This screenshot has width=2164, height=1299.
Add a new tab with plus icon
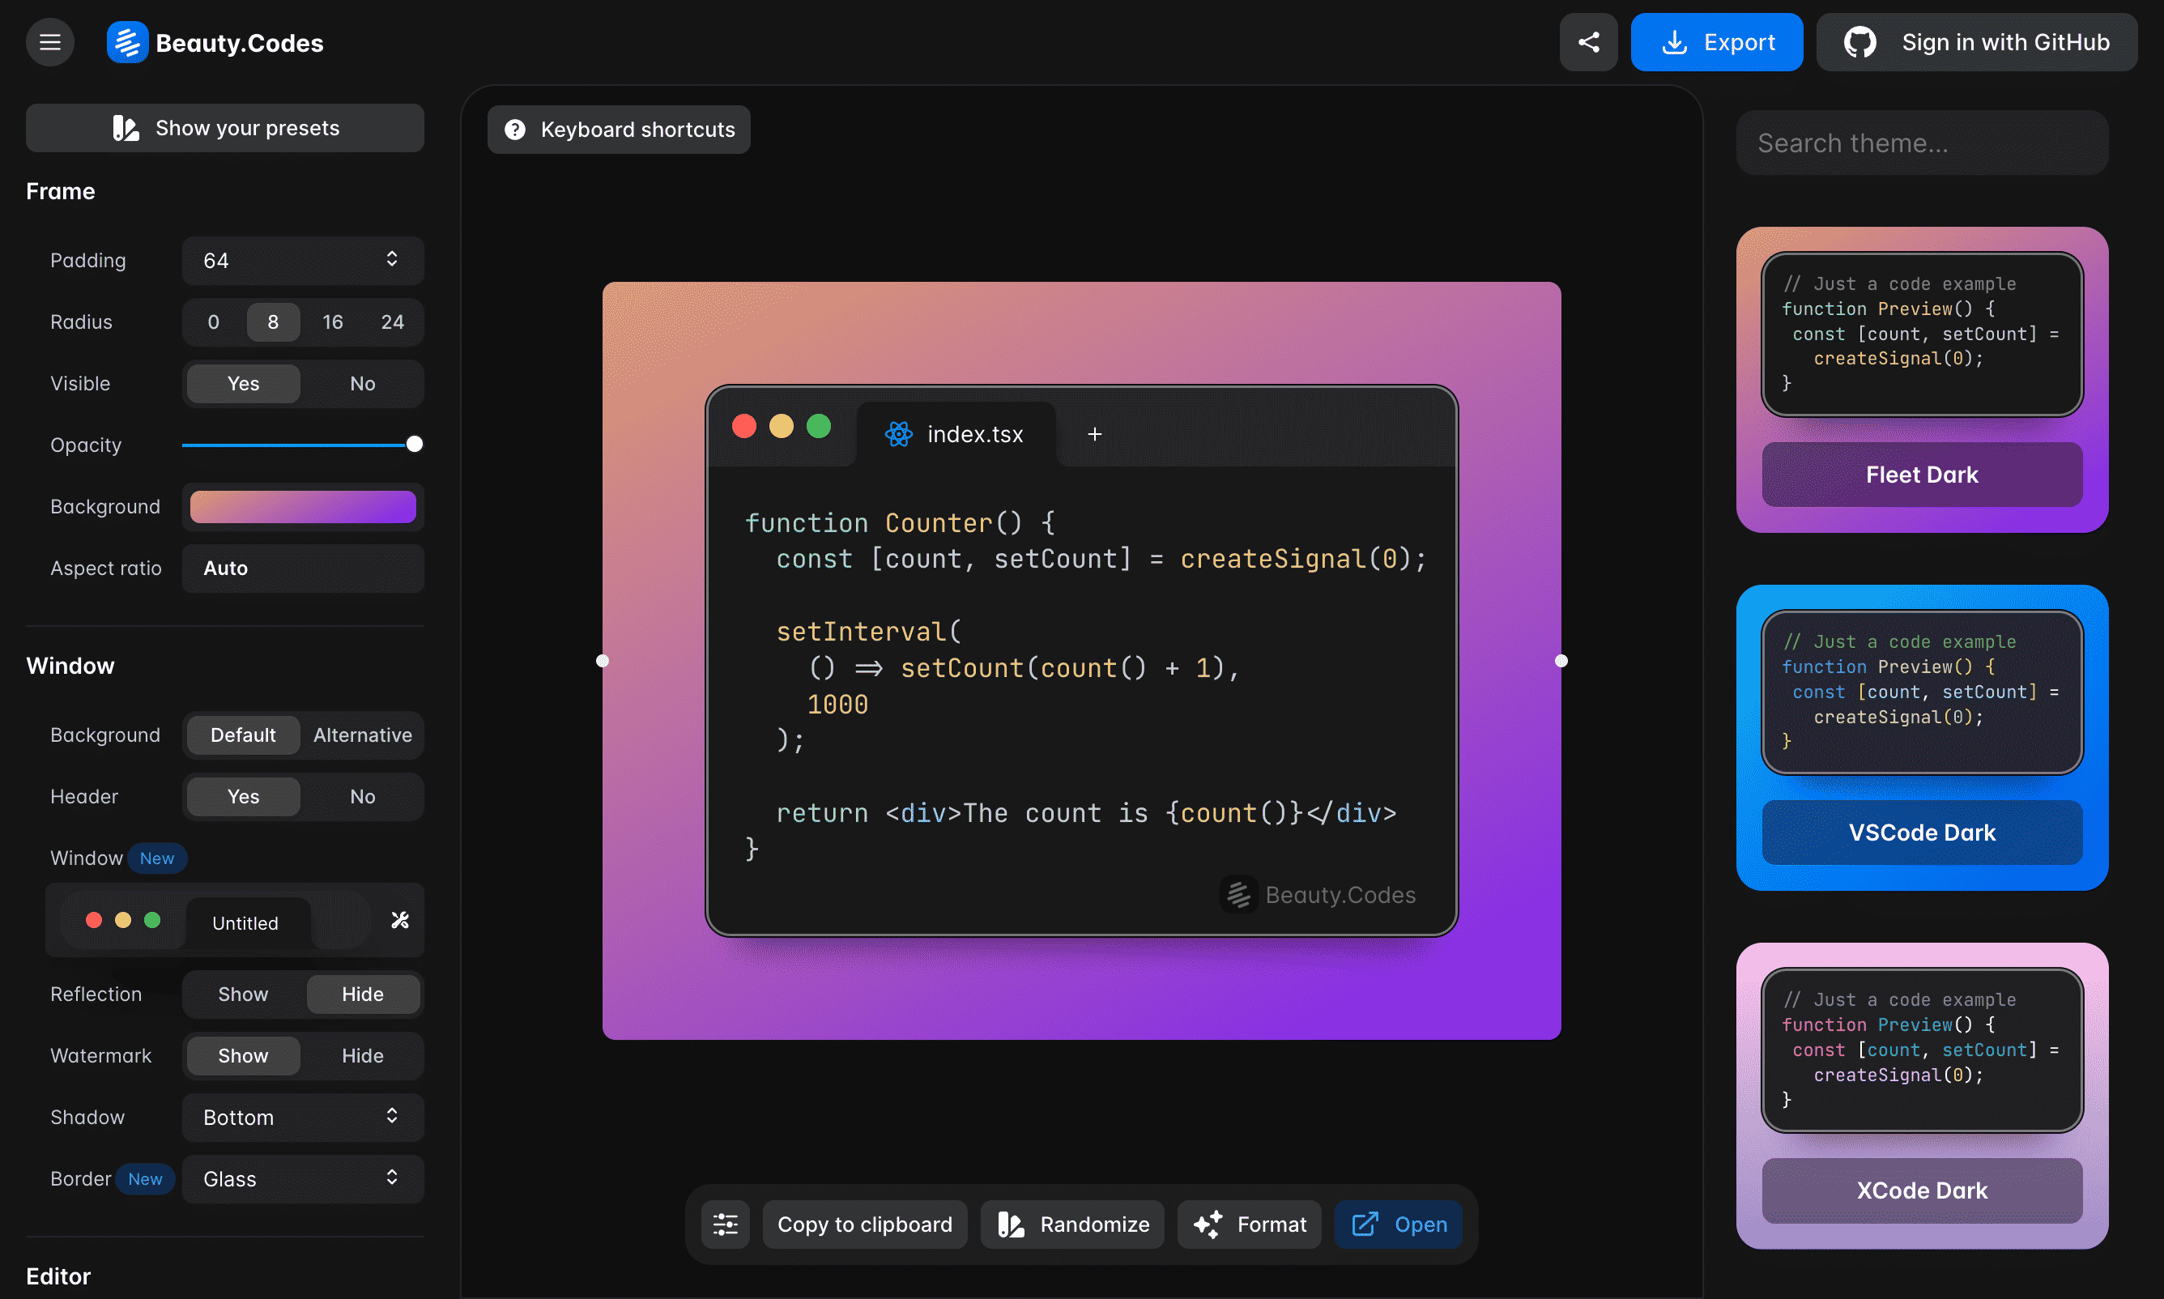click(x=1094, y=434)
